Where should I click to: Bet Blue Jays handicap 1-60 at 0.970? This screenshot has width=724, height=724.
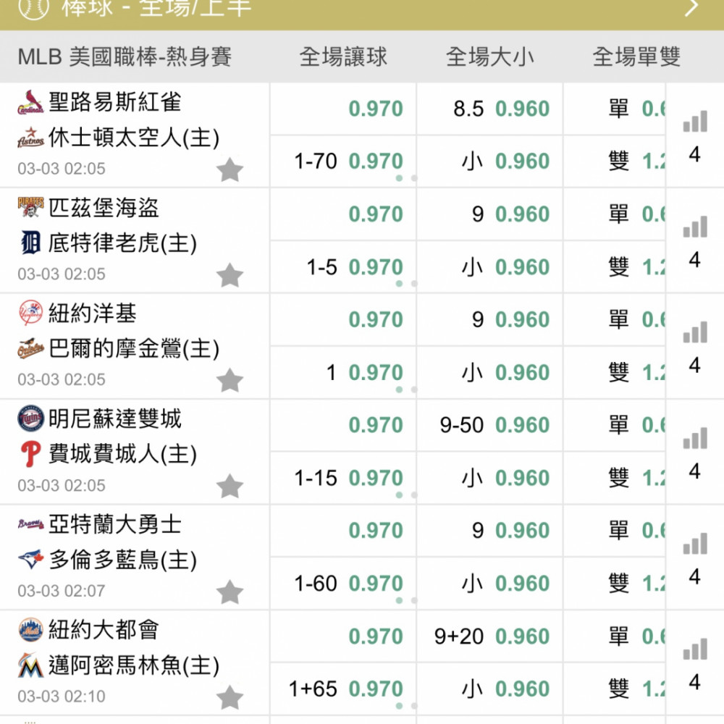click(343, 583)
